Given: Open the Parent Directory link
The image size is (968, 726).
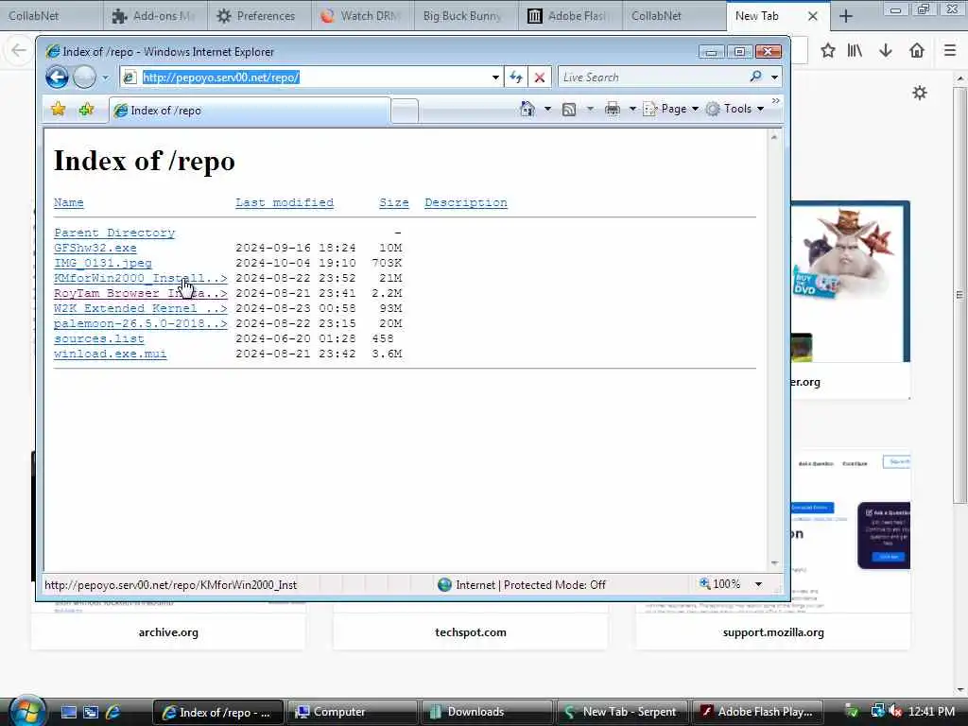Looking at the screenshot, I should coord(114,233).
